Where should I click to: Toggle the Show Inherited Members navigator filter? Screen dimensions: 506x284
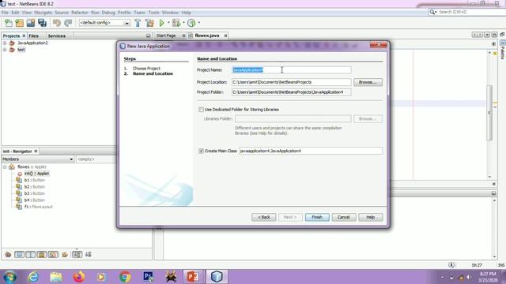coord(8,254)
